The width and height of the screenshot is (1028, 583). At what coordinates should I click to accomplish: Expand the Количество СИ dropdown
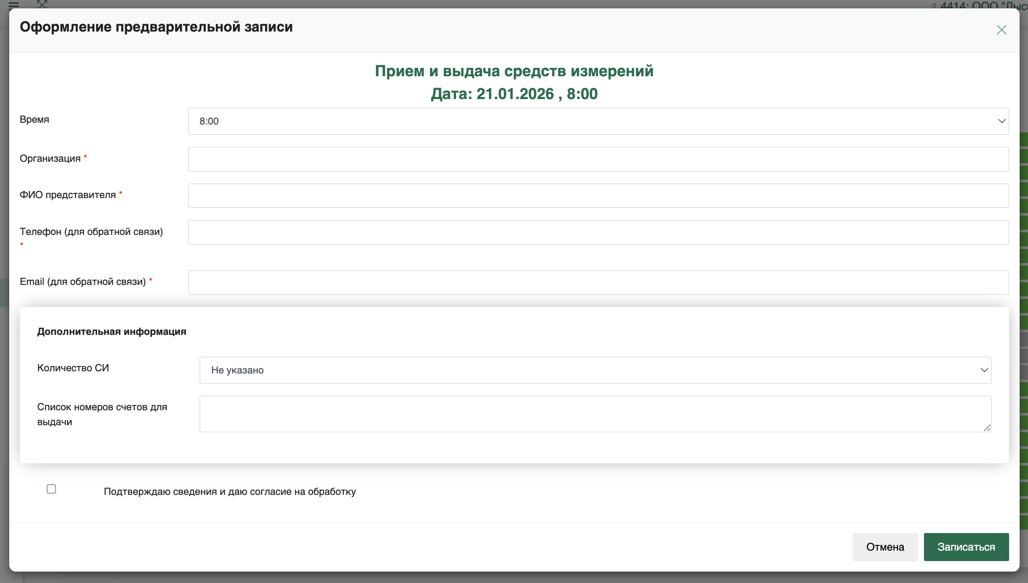tap(595, 370)
